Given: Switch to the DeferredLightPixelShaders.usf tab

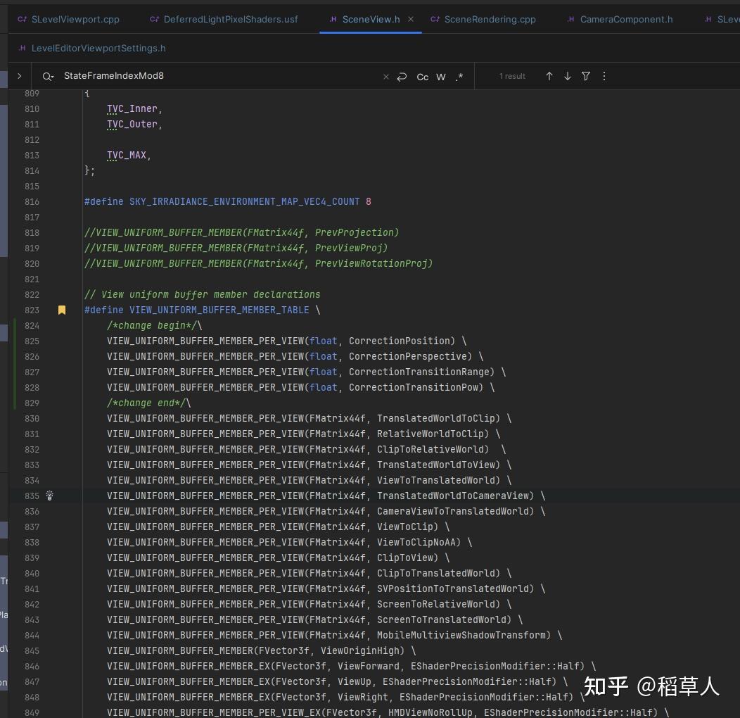Looking at the screenshot, I should 231,19.
